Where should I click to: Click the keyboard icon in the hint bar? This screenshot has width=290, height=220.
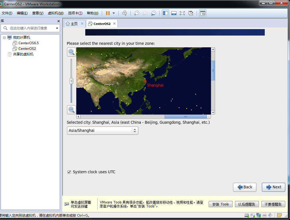[66, 204]
